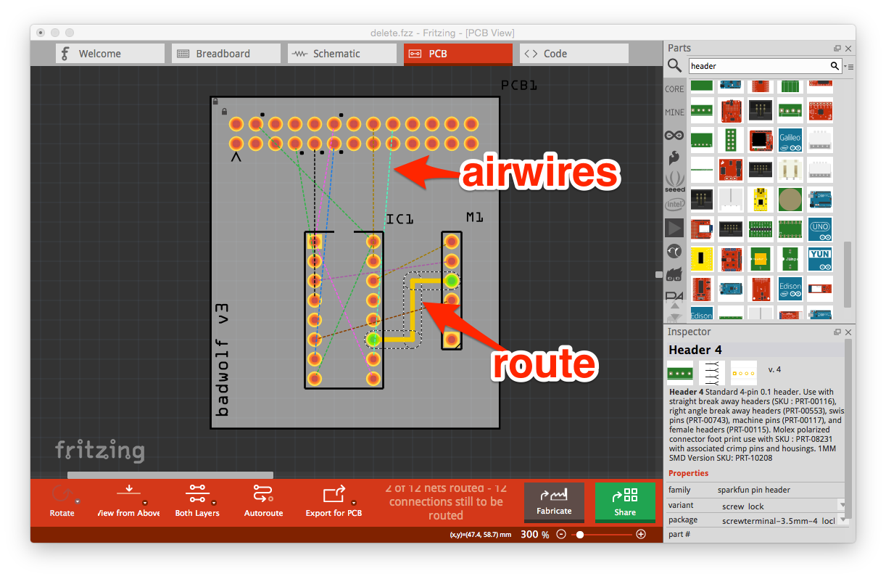The height and width of the screenshot is (579, 886).
Task: Open View from Above dropdown arrow
Action: click(145, 502)
